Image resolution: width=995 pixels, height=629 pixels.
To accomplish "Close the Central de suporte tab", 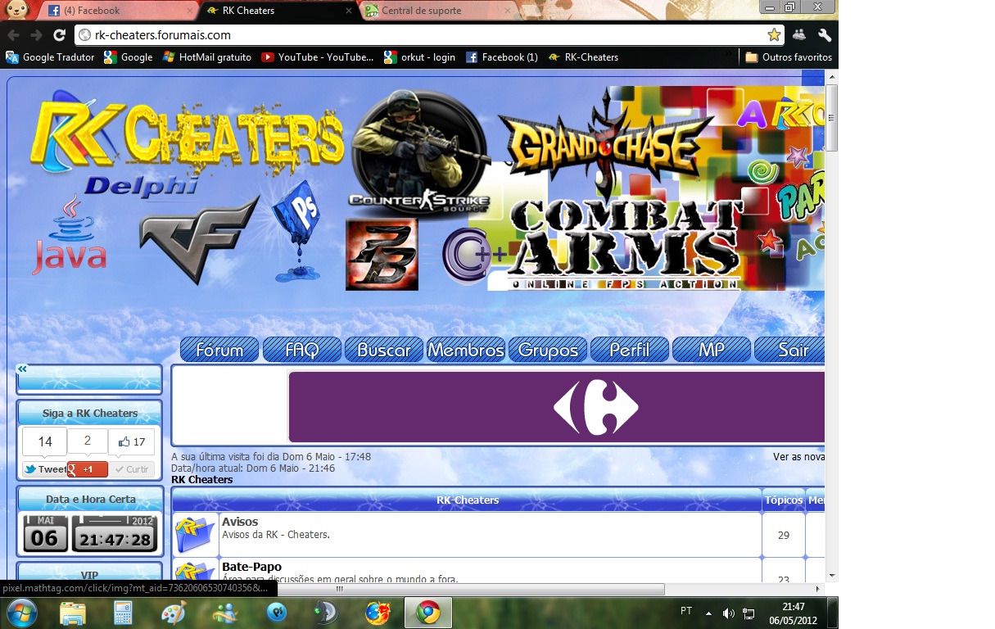I will 506,11.
